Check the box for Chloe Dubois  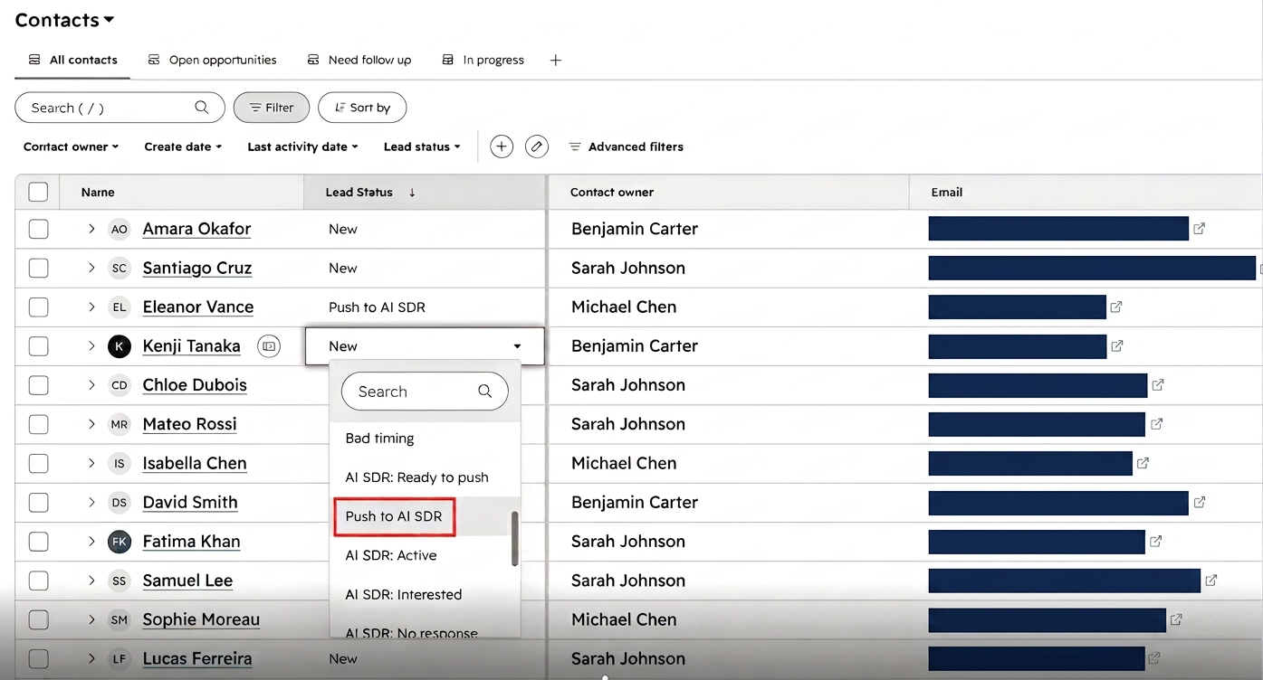point(38,385)
